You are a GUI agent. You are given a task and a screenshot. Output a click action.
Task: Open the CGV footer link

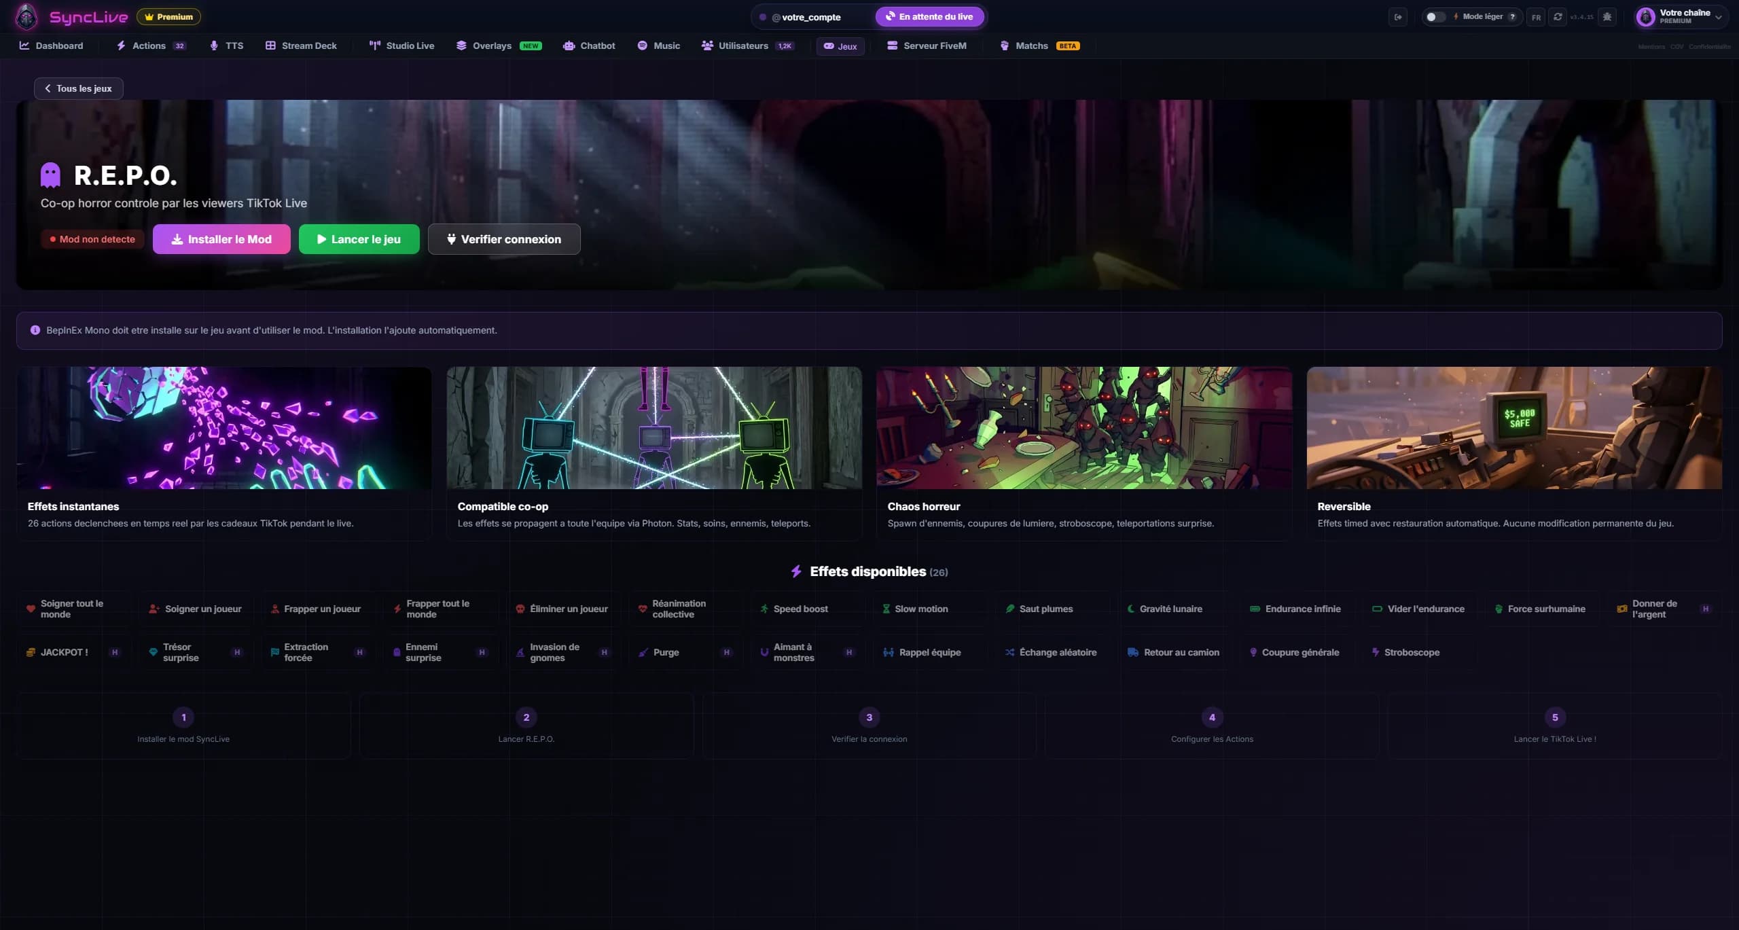click(1677, 47)
